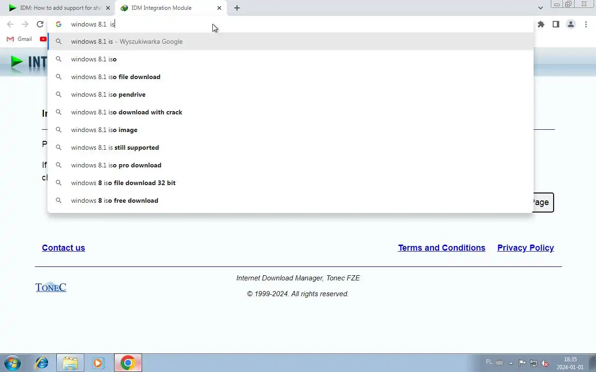Click the Google icon in address bar
This screenshot has height=372, width=596.
59,24
